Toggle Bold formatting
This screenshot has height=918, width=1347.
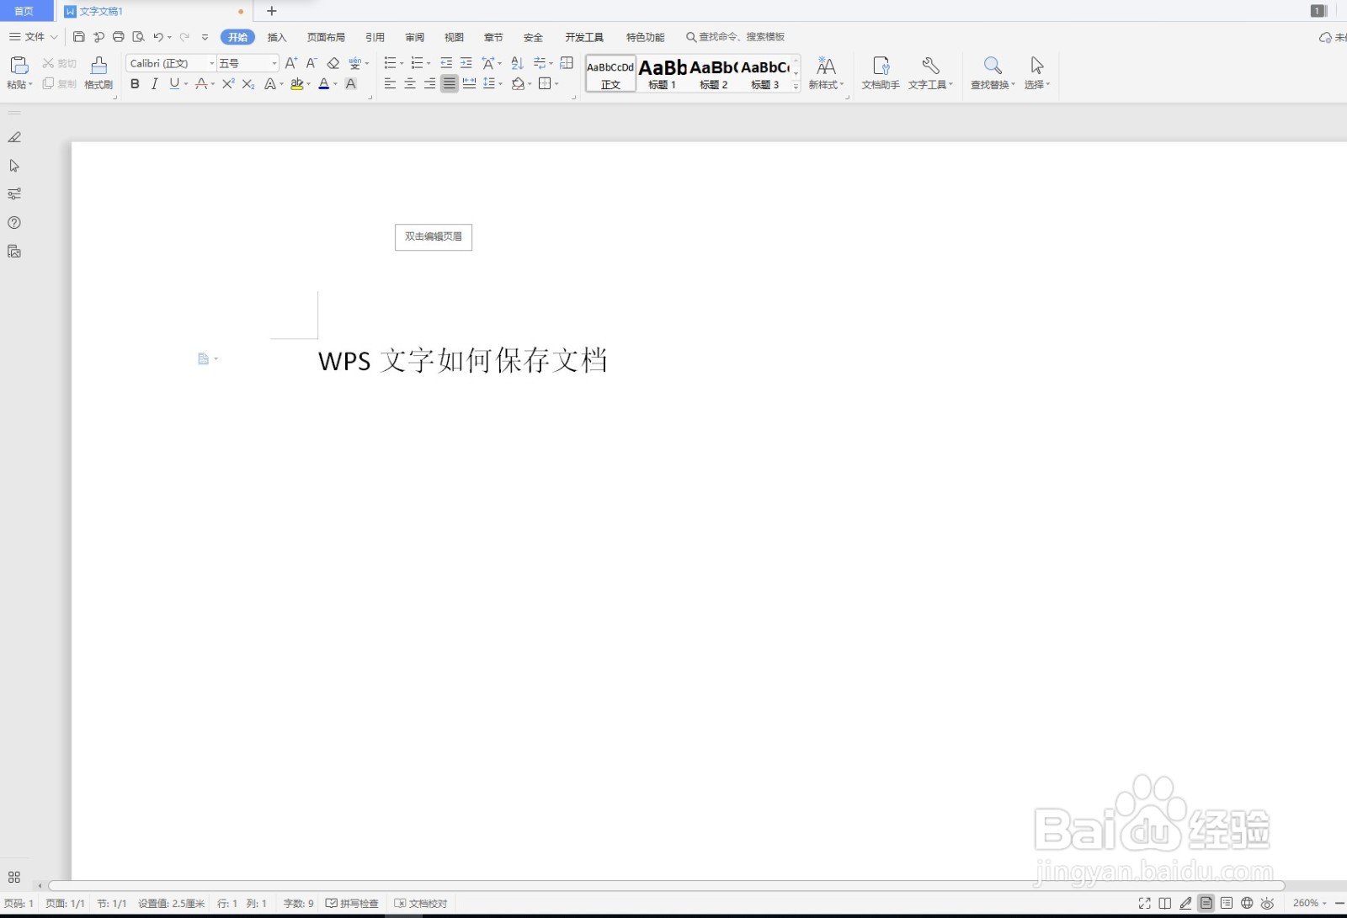click(135, 83)
